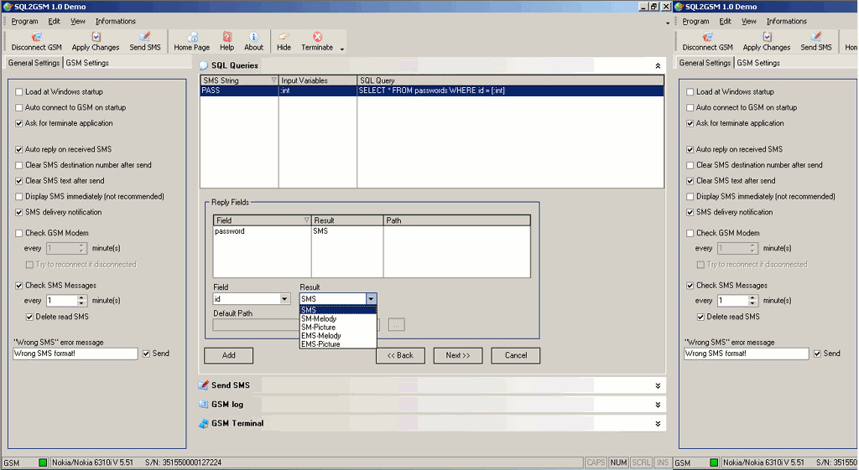
Task: Click Disconnect GSM icon in left window
Action: coord(36,37)
